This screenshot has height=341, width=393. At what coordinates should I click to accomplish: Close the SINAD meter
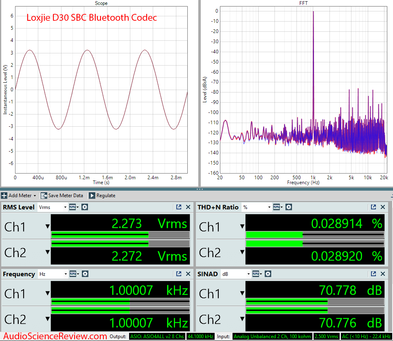(383, 274)
